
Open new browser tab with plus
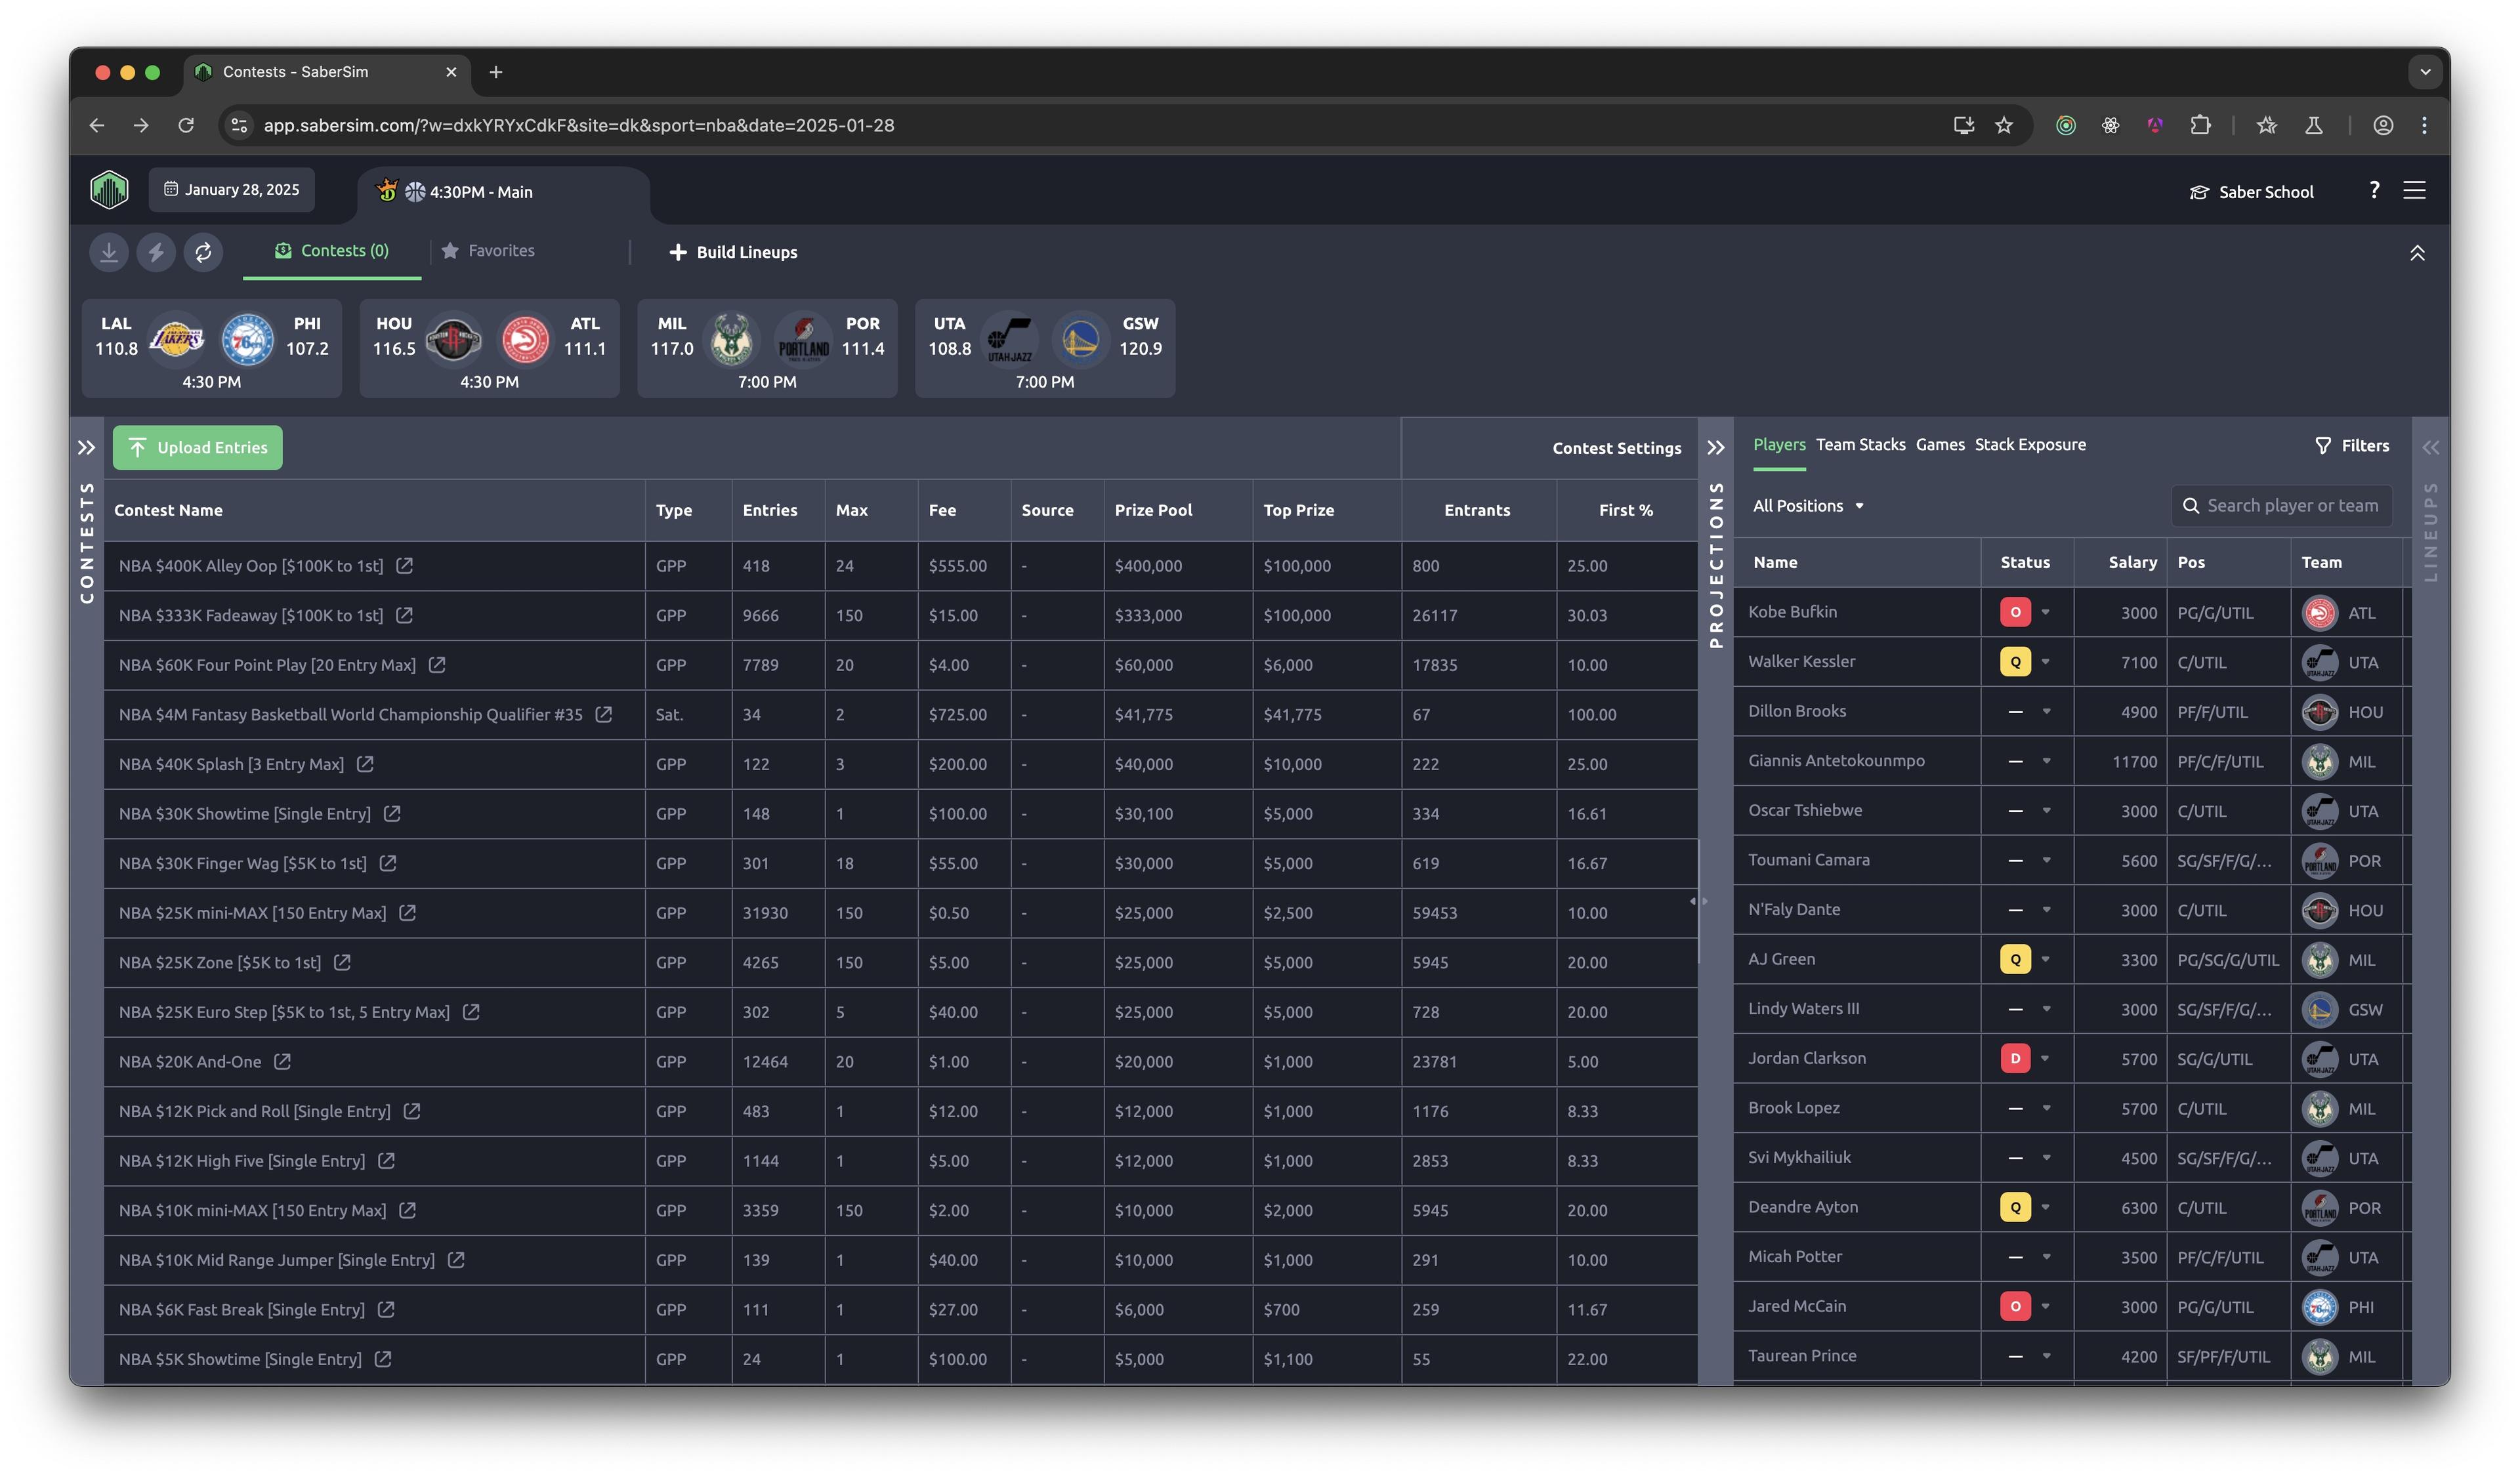coord(496,72)
